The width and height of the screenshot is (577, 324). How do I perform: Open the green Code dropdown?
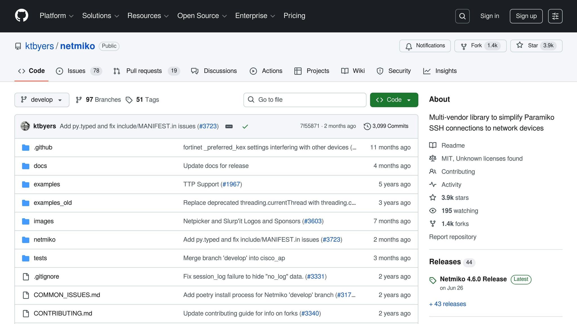[394, 100]
